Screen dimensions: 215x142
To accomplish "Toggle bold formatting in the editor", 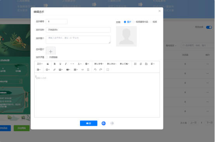I will coord(55,64).
